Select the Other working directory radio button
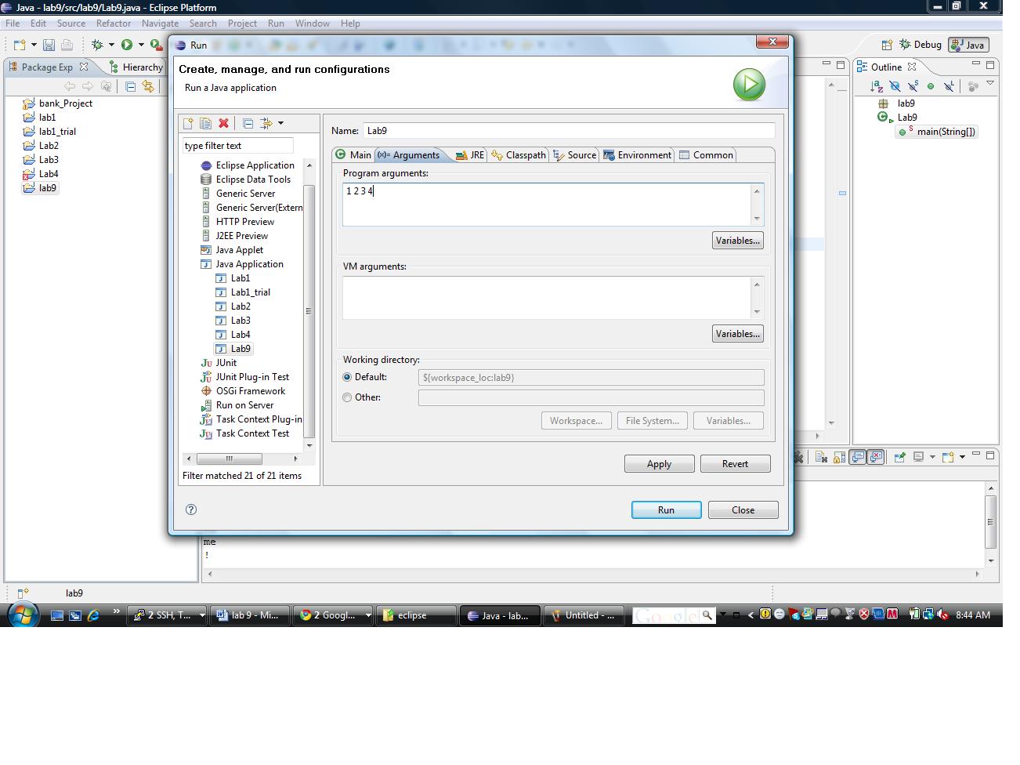Viewport: 1020px width, 765px height. (347, 397)
